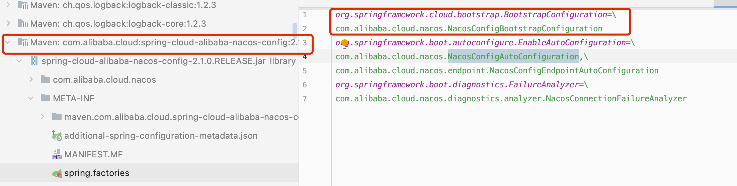Click the MANIFEST.MF file icon
The width and height of the screenshot is (737, 186).
coord(57,154)
